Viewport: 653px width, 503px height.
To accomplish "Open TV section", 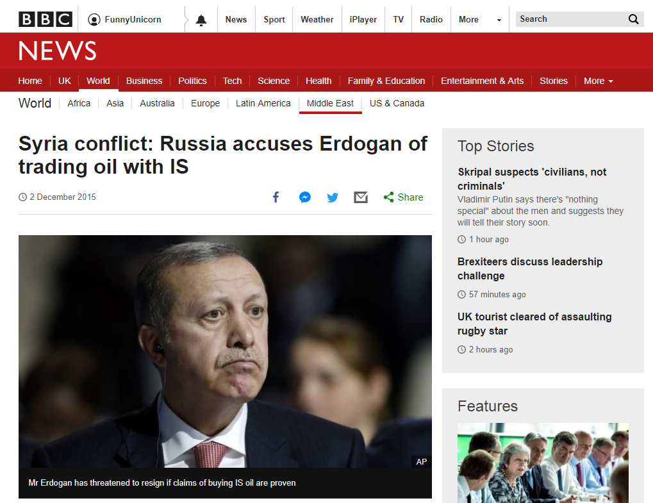I will click(x=398, y=20).
